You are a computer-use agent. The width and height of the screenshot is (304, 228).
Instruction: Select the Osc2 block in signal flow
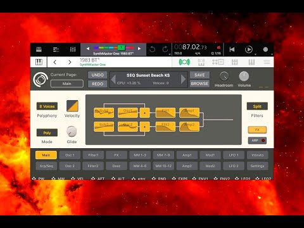pos(128,127)
